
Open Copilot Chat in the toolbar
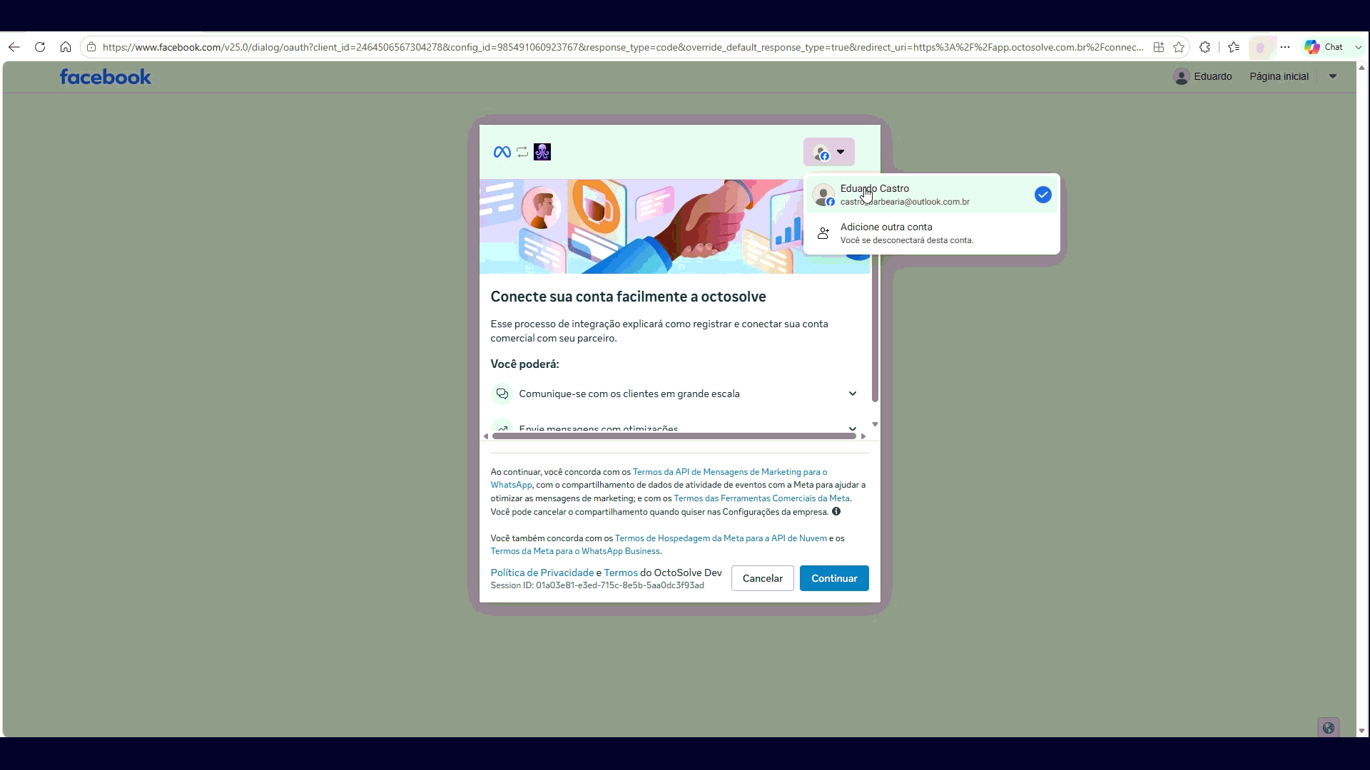(1324, 47)
